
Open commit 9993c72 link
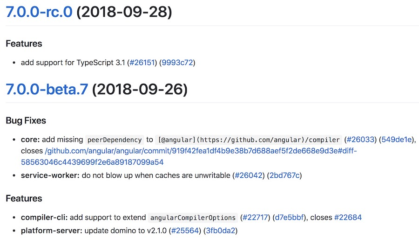click(177, 63)
